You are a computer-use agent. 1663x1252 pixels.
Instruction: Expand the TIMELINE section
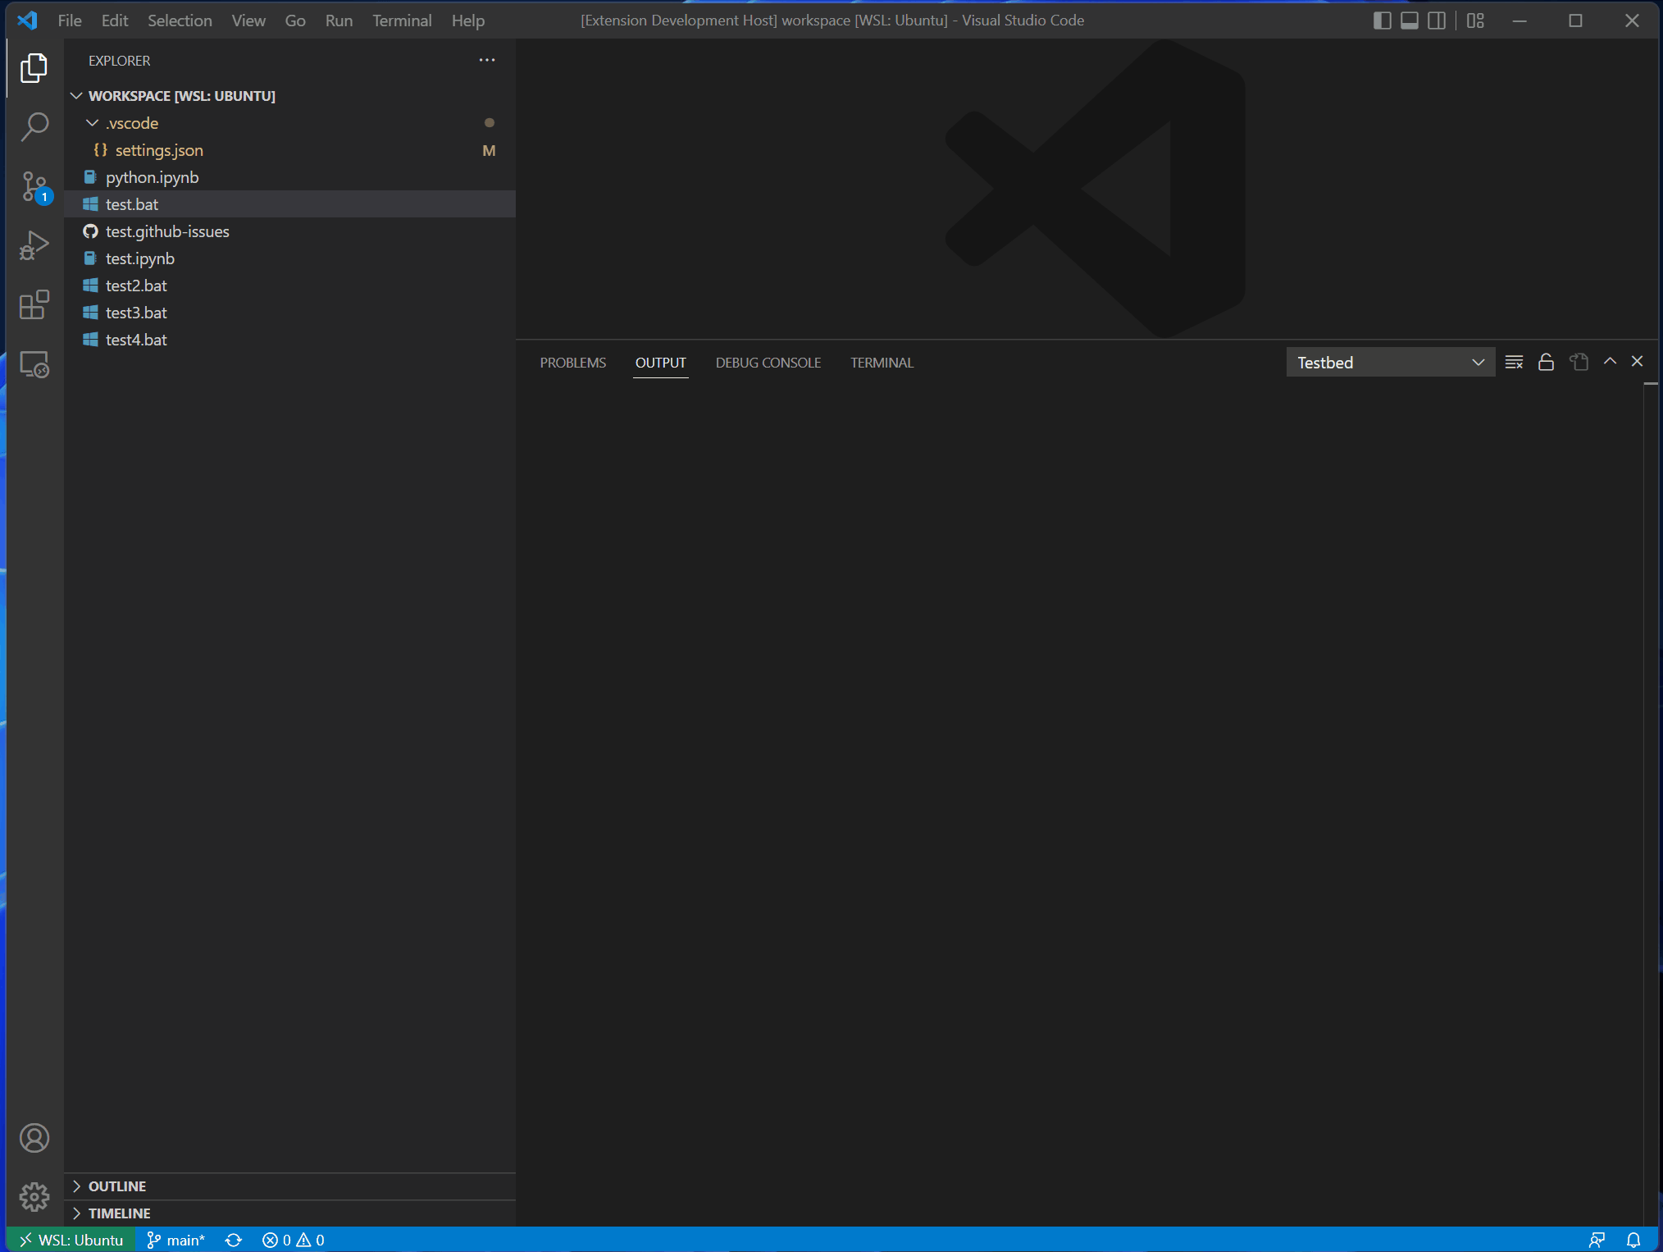coord(120,1213)
